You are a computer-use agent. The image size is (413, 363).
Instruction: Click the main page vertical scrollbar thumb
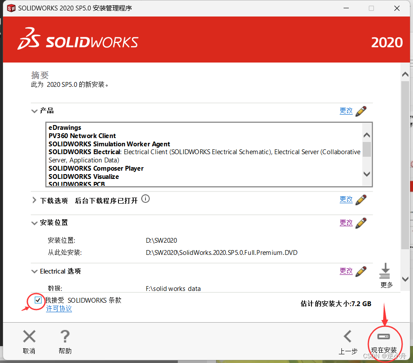coord(405,165)
